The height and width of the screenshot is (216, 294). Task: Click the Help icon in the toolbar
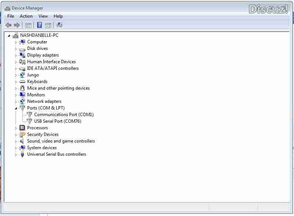coord(39,25)
